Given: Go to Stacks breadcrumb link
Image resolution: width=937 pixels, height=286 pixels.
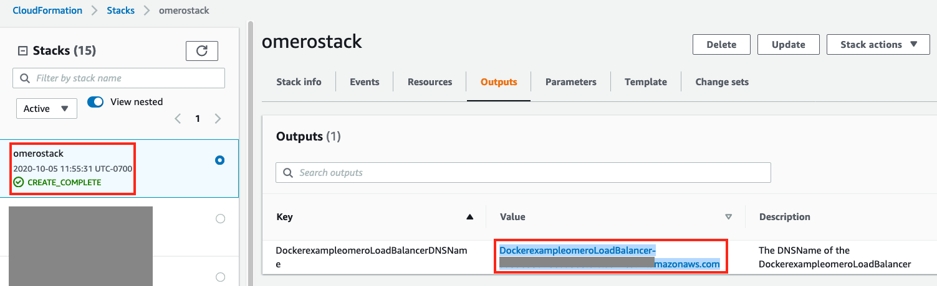Looking at the screenshot, I should coord(120,11).
